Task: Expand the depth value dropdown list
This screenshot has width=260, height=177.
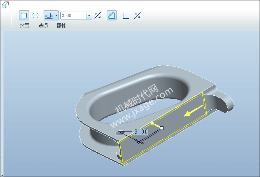Action: [x=89, y=16]
